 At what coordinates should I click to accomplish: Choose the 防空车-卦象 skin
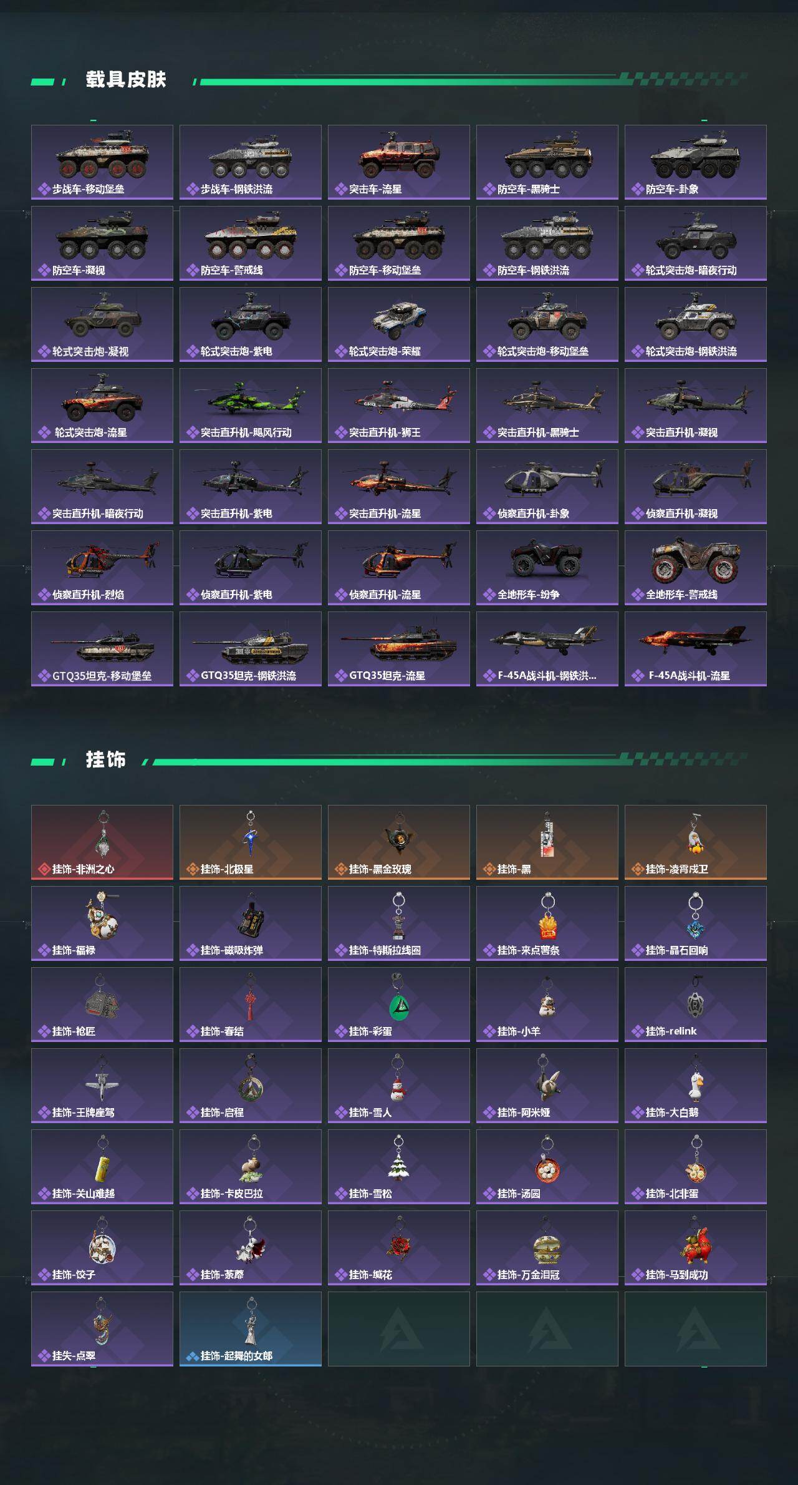click(x=696, y=162)
